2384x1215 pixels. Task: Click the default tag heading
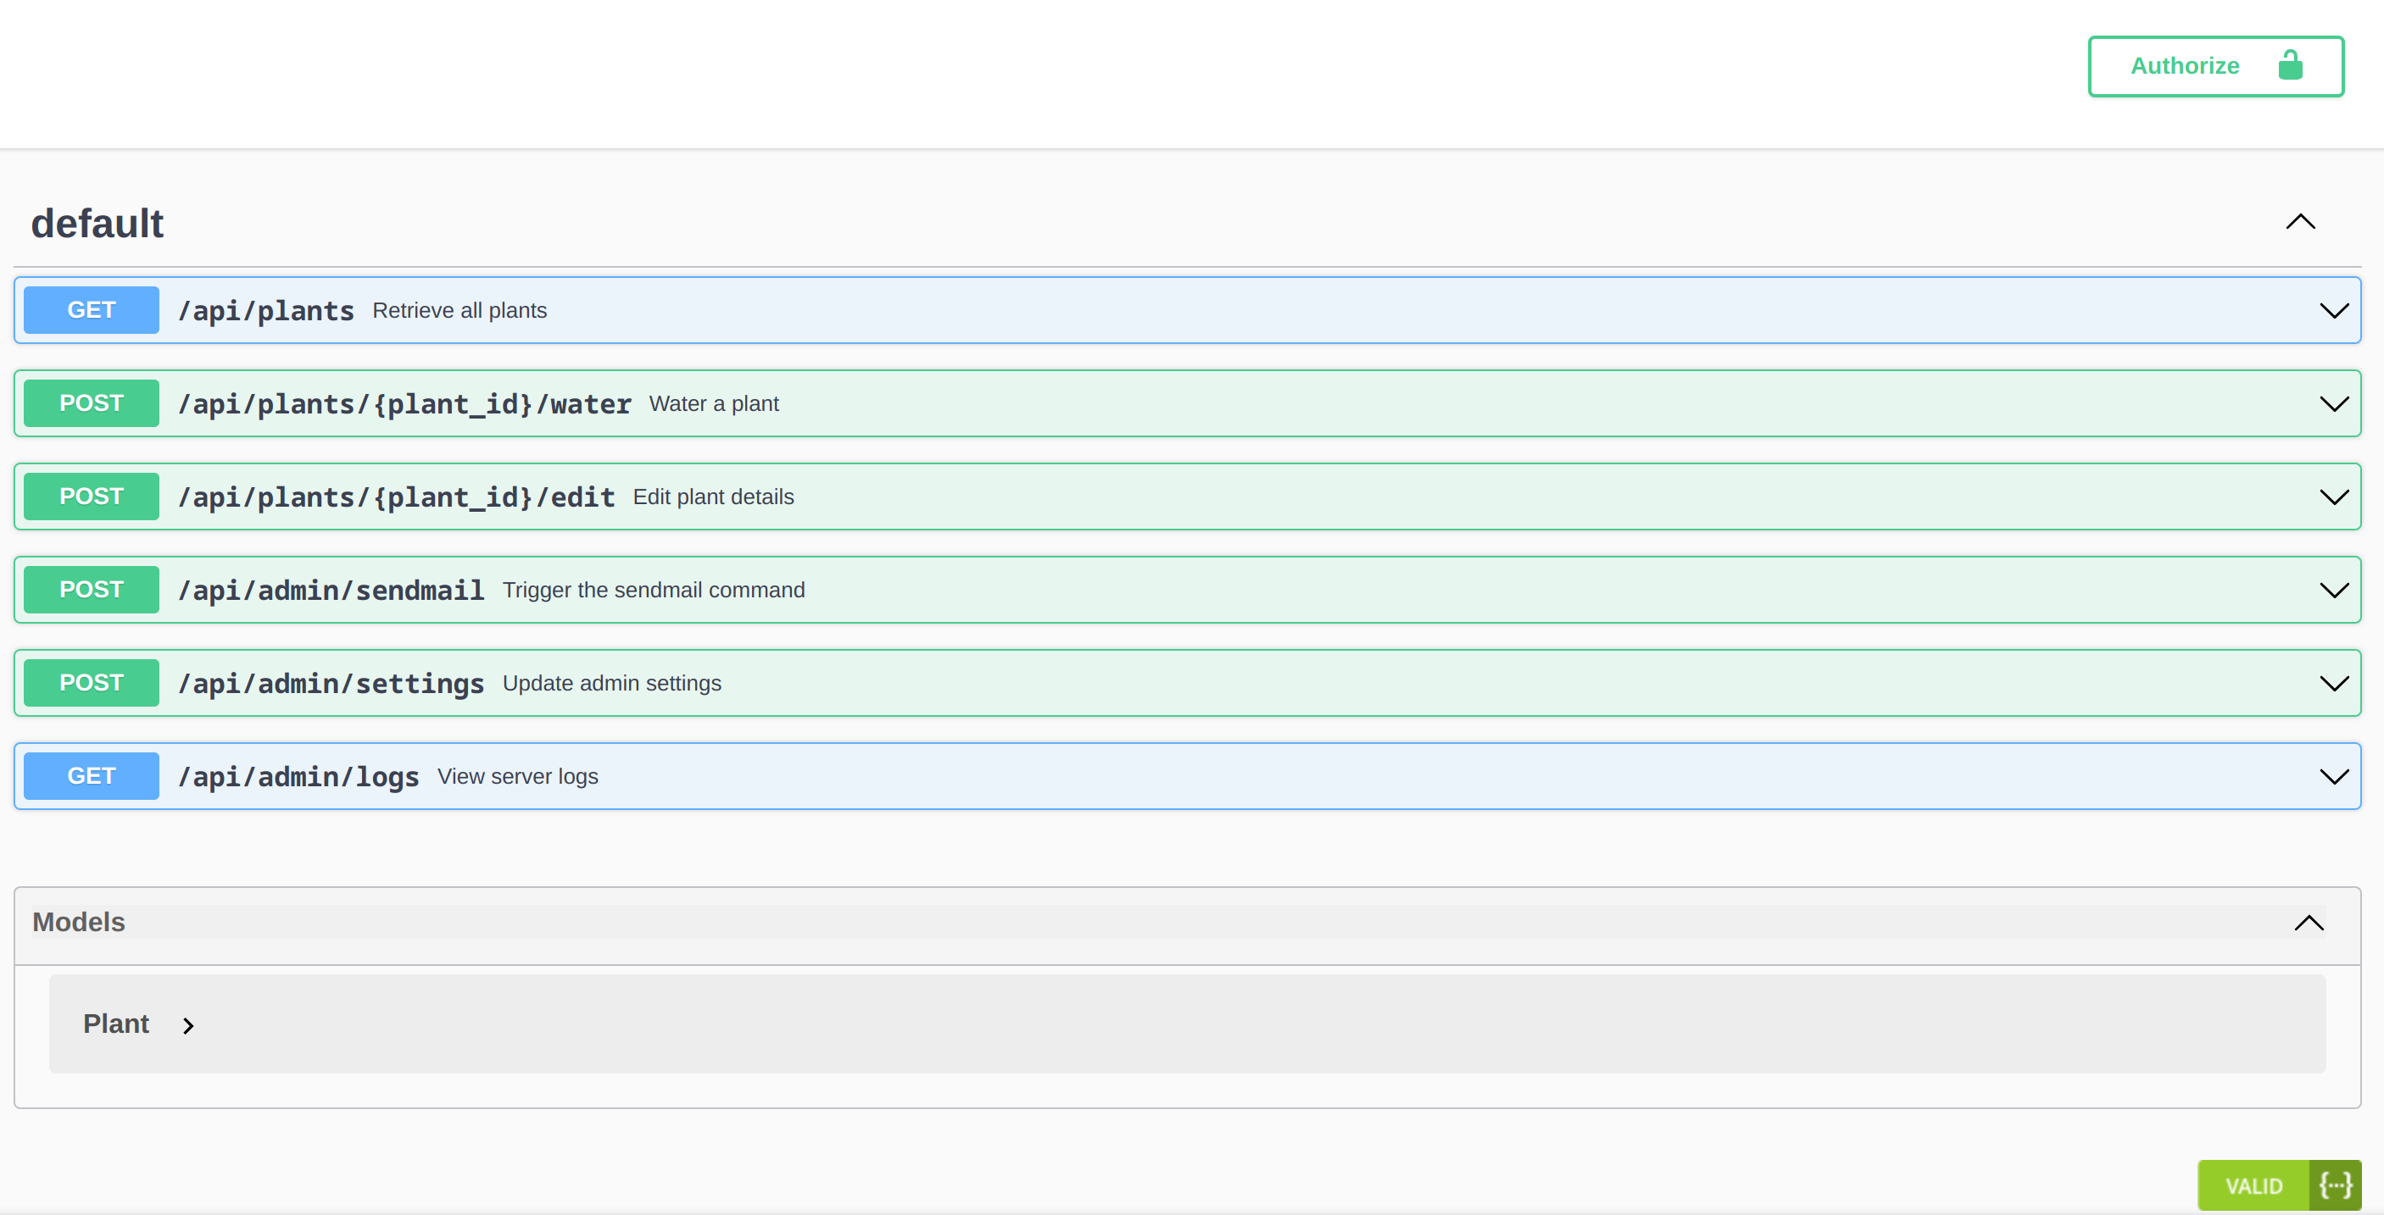coord(97,224)
